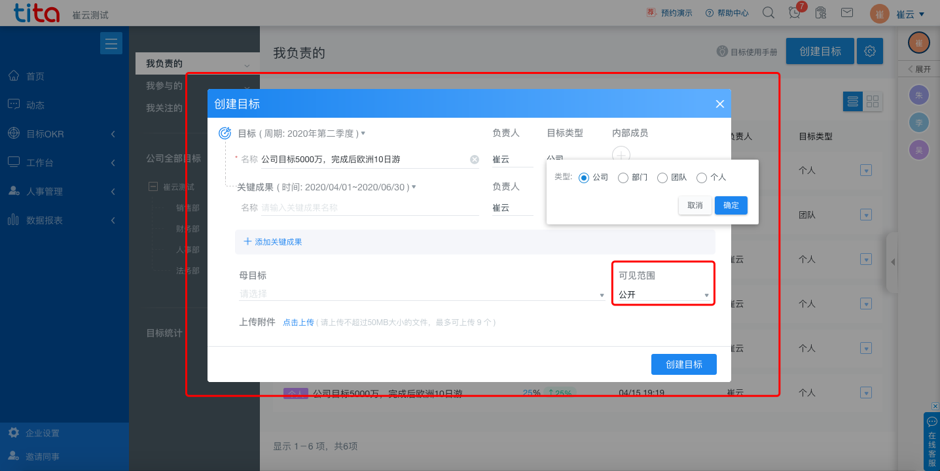Click the tita logo
The height and width of the screenshot is (471, 940).
tap(37, 12)
